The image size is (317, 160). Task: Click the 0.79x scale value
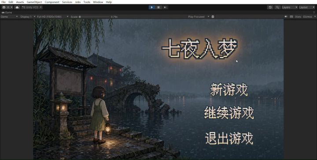click(114, 17)
